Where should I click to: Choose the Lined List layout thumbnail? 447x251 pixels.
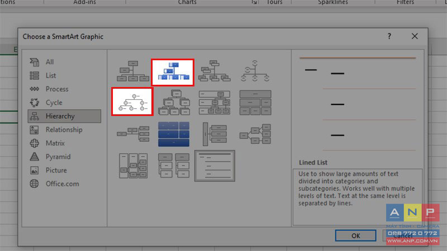tap(215, 166)
